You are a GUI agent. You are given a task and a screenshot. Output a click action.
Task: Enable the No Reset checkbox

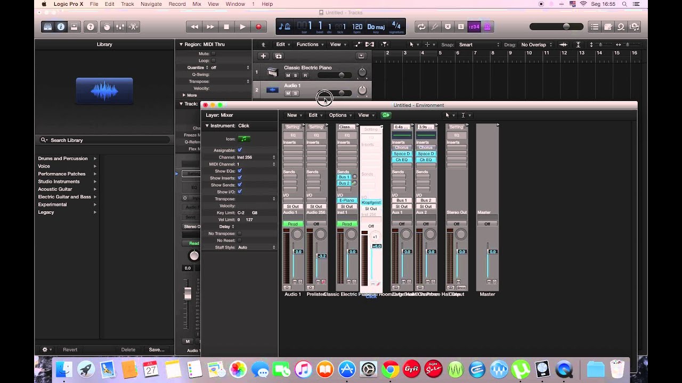pyautogui.click(x=239, y=240)
